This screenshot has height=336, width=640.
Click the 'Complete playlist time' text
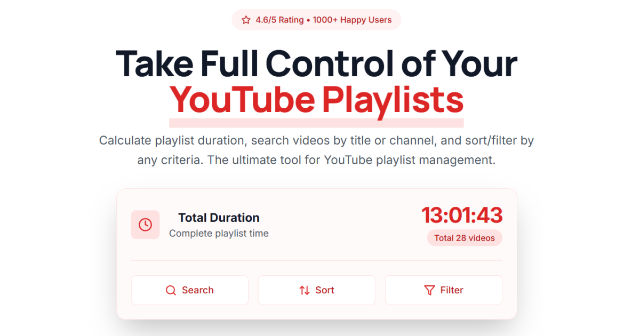219,233
